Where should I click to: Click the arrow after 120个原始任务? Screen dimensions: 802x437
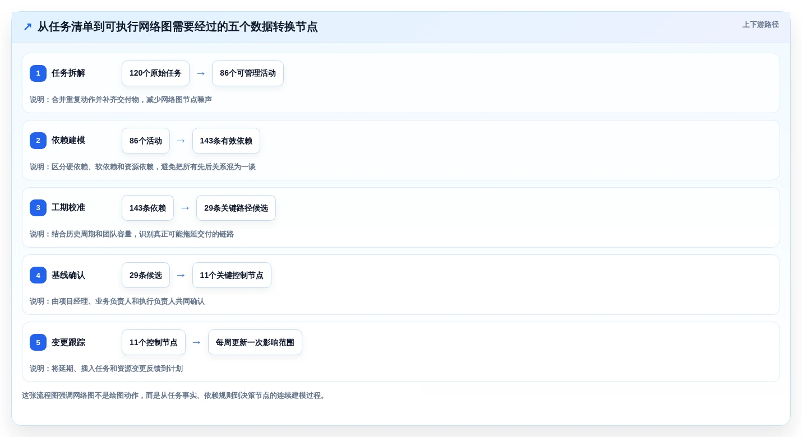(201, 73)
